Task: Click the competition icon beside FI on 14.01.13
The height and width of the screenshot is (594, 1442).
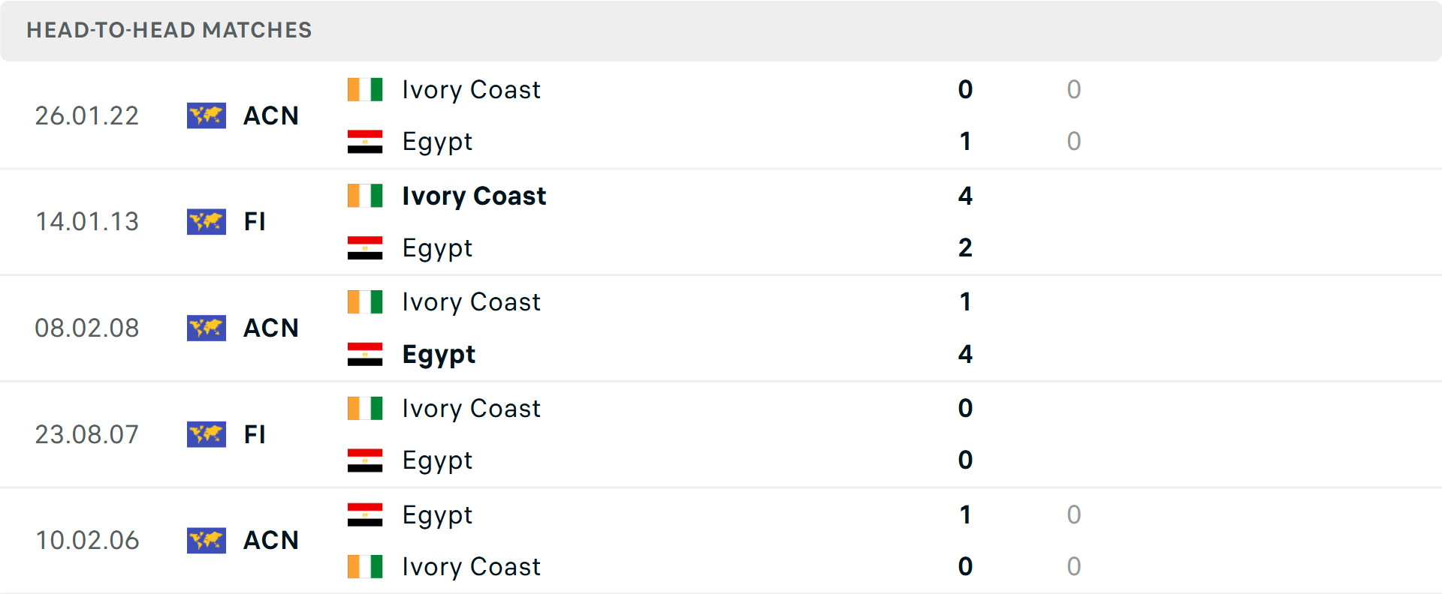Action: pyautogui.click(x=207, y=222)
